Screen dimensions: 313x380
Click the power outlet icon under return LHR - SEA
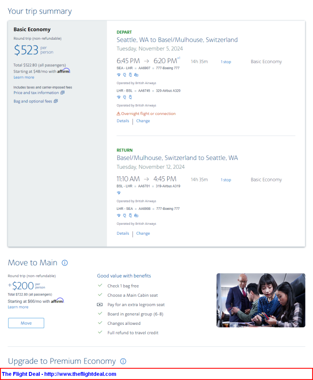tap(125, 215)
